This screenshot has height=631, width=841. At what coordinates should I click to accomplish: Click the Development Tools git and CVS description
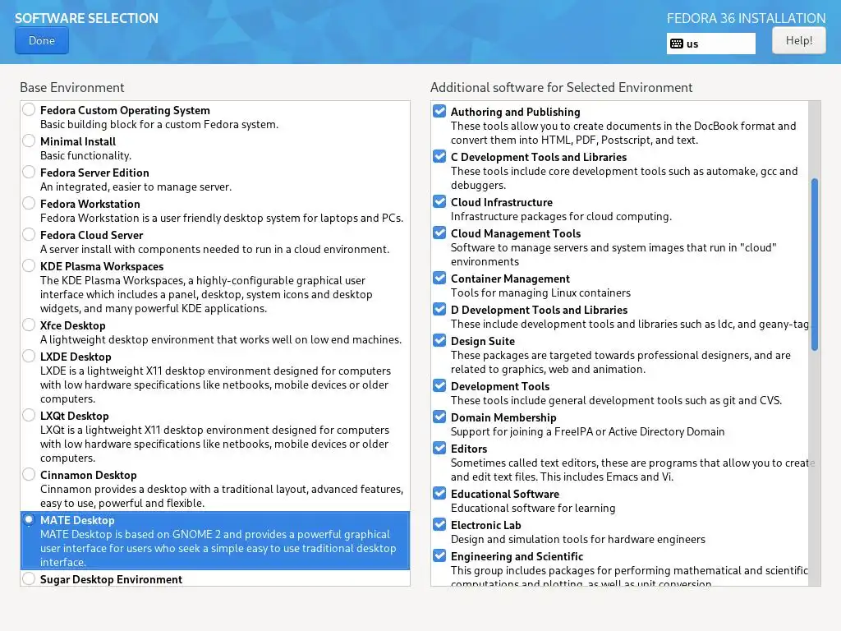[x=616, y=400]
